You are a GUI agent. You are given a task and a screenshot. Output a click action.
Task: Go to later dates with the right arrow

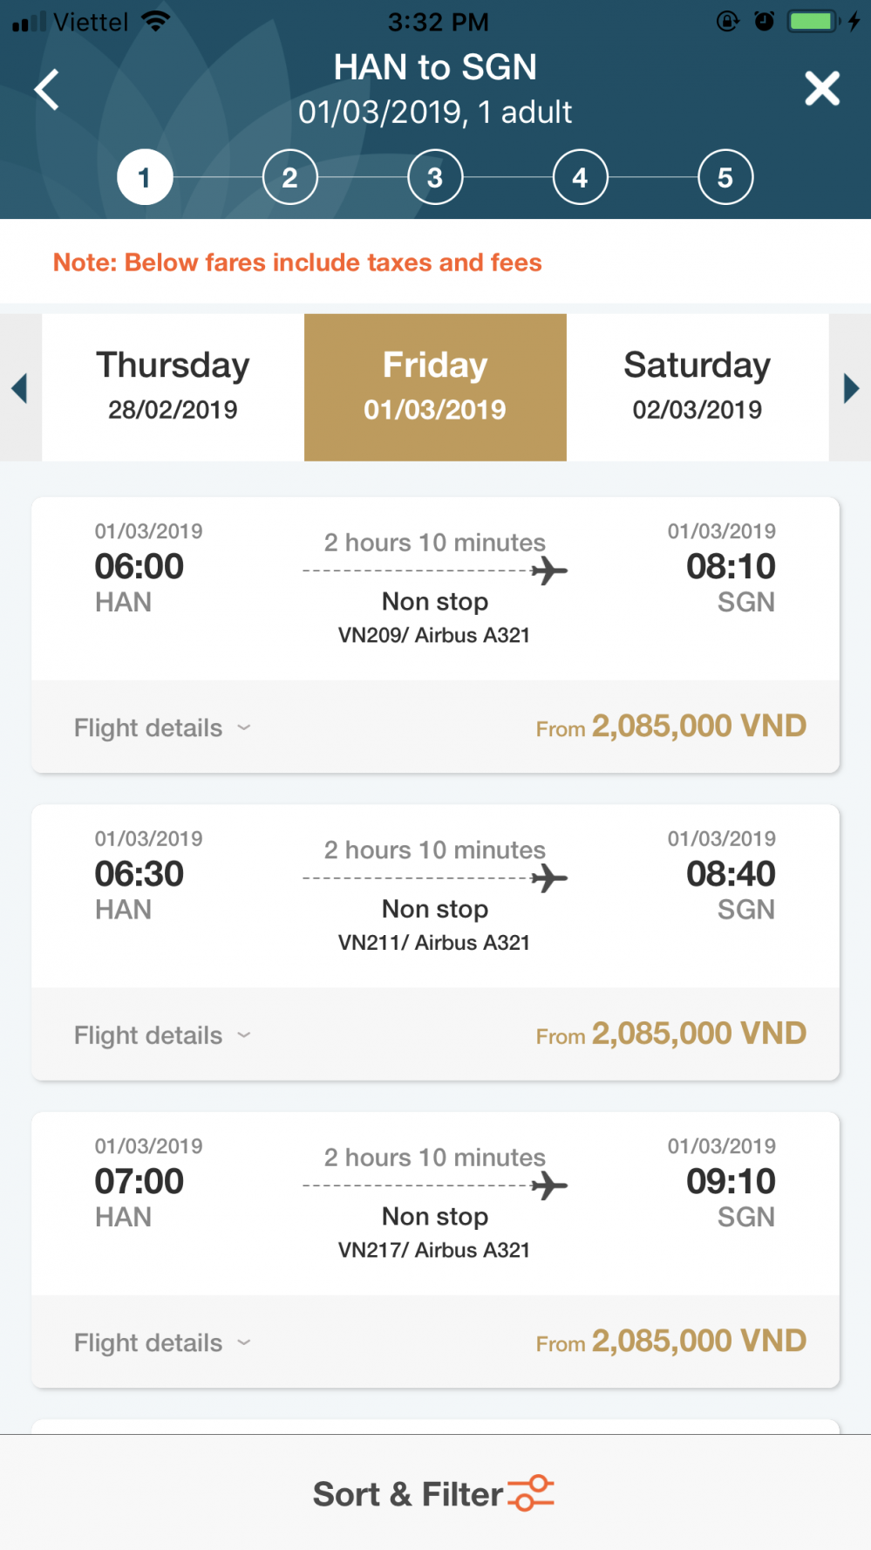[x=851, y=388]
